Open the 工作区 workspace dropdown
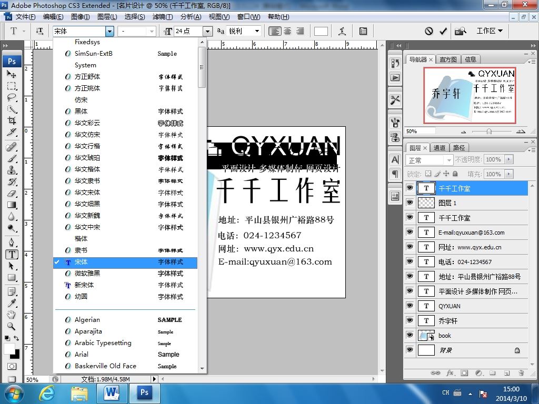Image resolution: width=539 pixels, height=404 pixels. pos(490,31)
